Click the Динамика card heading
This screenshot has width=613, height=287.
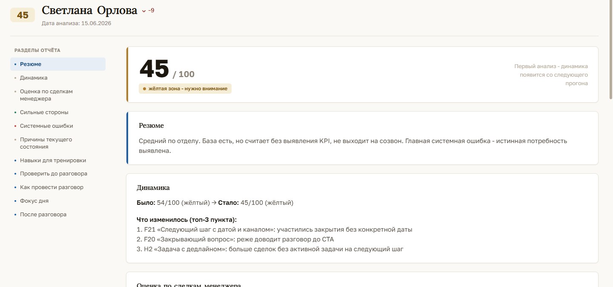pos(153,188)
